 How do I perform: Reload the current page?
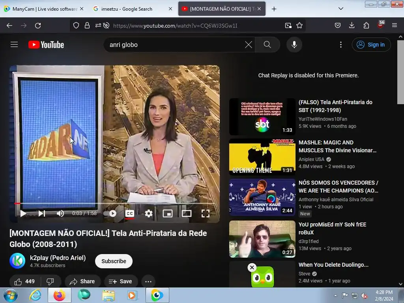[x=38, y=26]
